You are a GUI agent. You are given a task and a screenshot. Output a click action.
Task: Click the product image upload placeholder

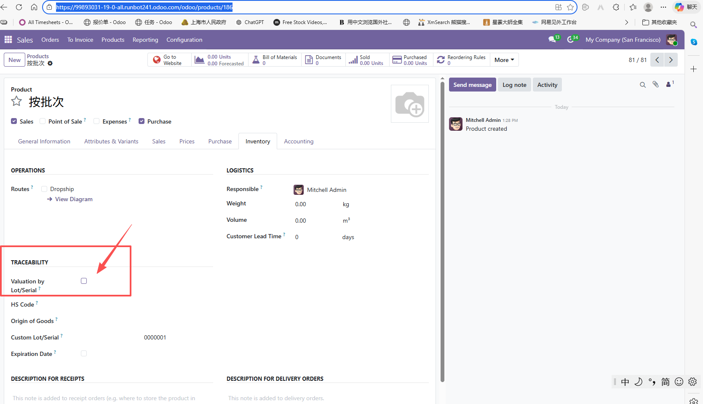(409, 104)
